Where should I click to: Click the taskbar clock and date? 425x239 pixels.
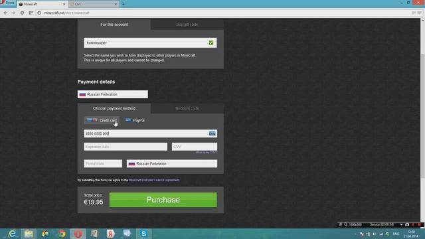411,234
